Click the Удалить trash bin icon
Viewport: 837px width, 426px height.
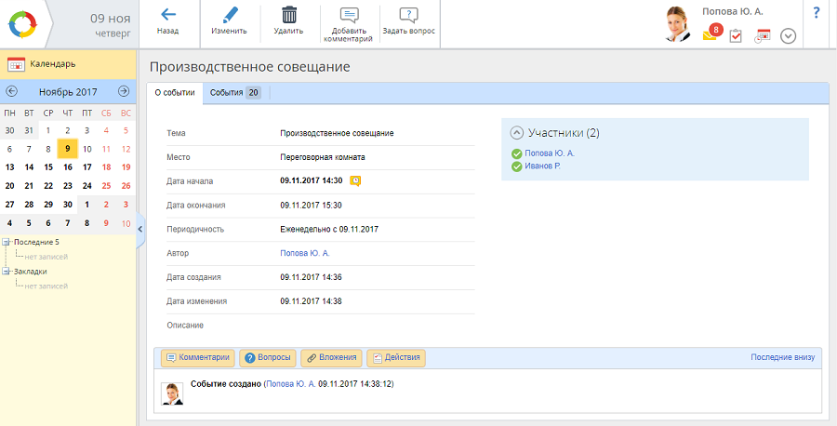click(x=289, y=15)
